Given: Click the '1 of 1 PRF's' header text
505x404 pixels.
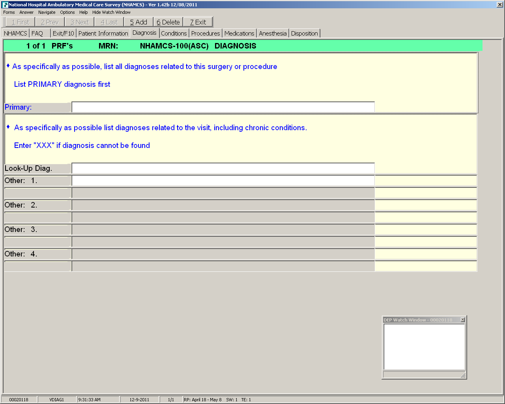Looking at the screenshot, I should tap(50, 46).
